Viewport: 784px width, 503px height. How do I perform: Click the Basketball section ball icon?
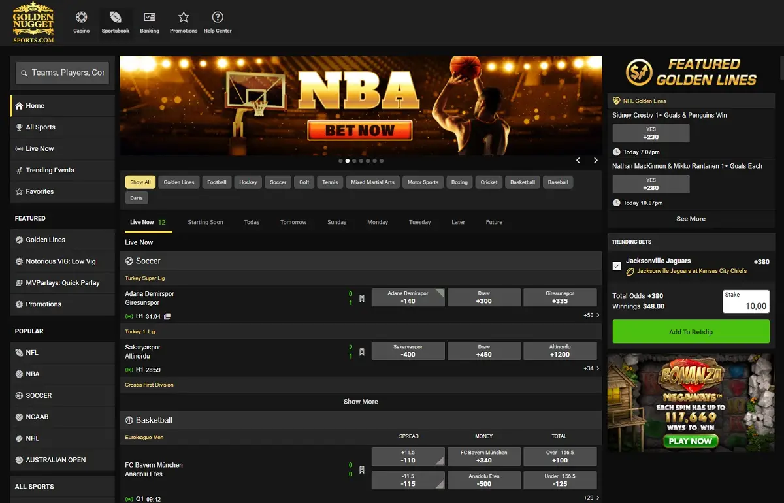tap(129, 420)
